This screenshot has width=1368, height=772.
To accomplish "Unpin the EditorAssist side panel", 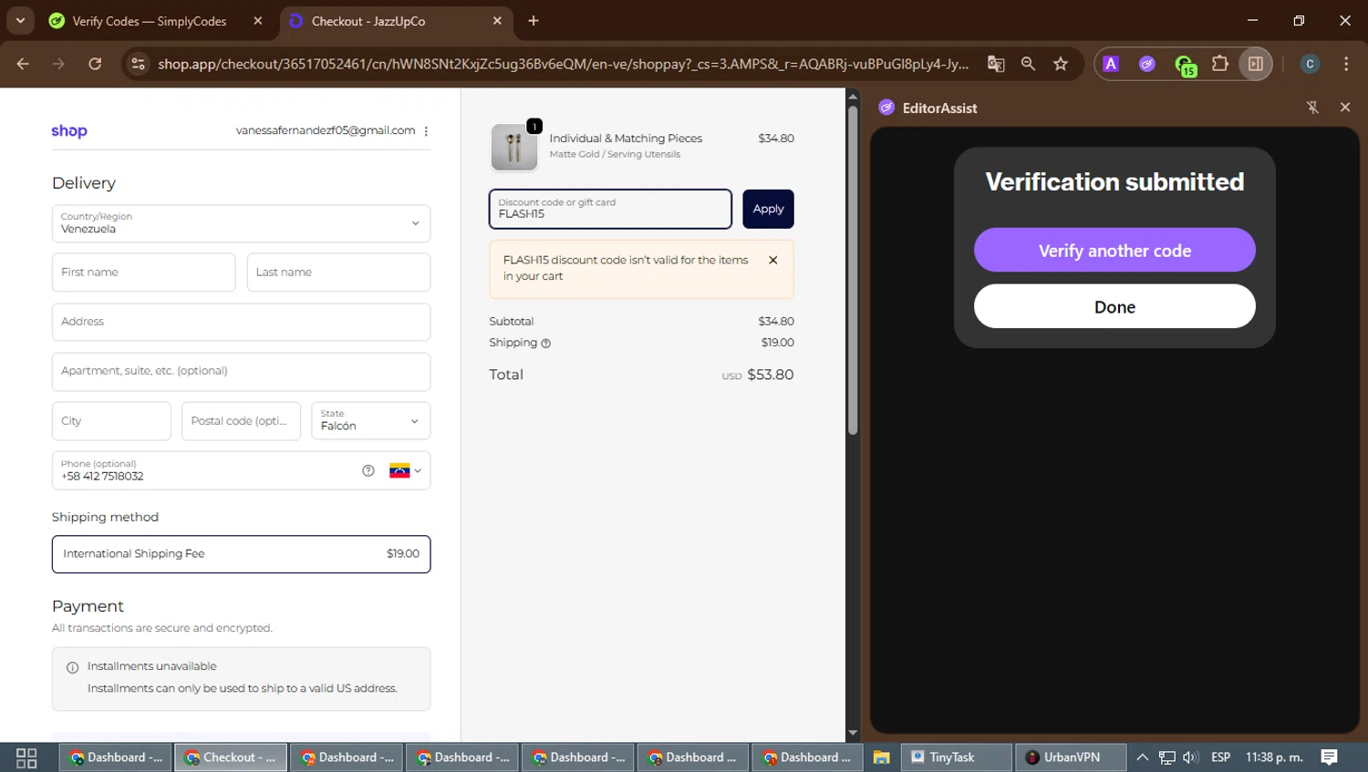I will click(1312, 108).
